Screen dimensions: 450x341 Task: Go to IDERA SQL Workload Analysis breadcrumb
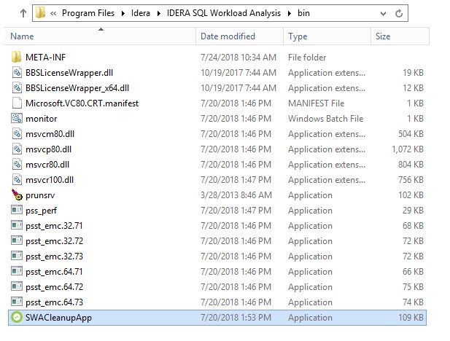click(224, 13)
